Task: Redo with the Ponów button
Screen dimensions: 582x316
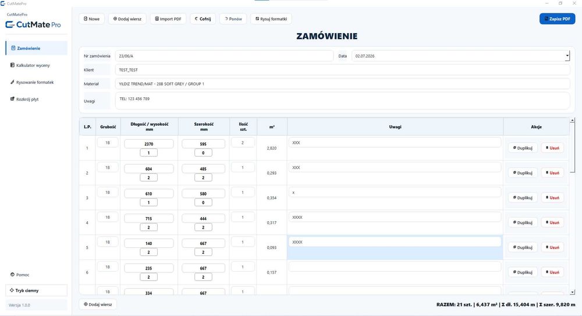Action: [233, 19]
